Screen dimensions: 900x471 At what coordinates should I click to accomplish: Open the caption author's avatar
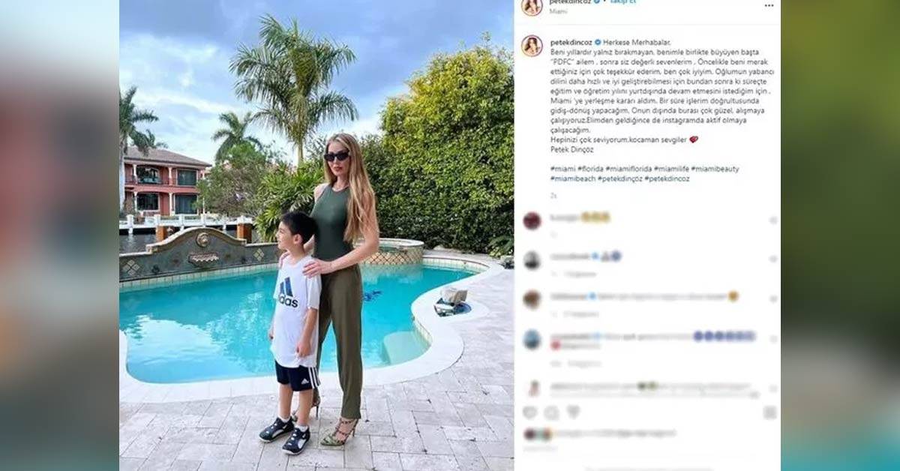pos(532,46)
